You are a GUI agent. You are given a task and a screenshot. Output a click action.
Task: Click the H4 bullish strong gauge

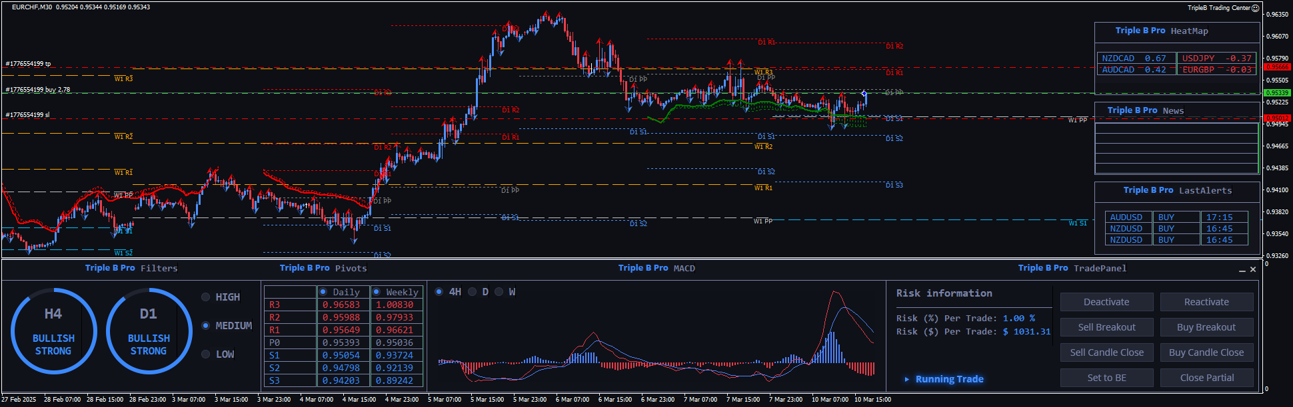(x=53, y=331)
